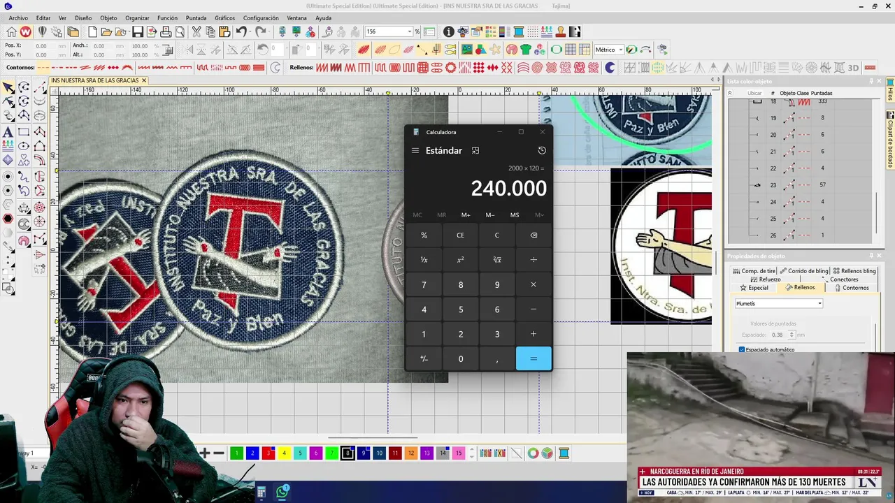Click the lock proportions padlock icon
This screenshot has width=895, height=503.
click(x=170, y=50)
